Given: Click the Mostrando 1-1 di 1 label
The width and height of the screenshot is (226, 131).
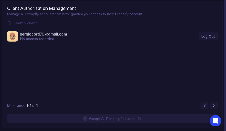Looking at the screenshot, I should point(23,106).
